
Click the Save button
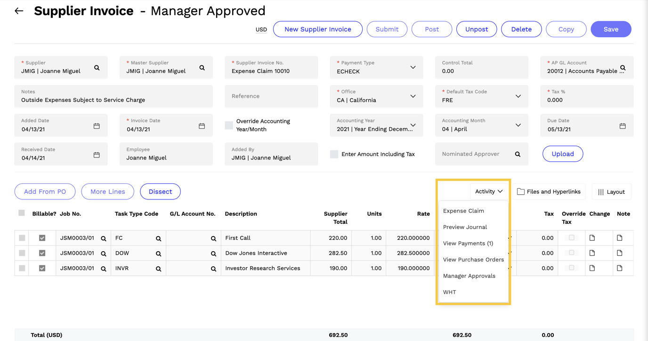click(x=611, y=29)
